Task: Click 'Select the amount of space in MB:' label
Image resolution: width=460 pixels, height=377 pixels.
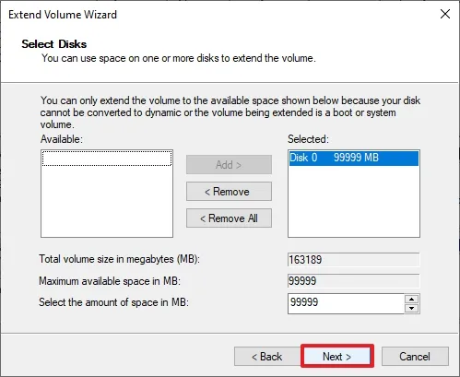Action: pos(113,302)
